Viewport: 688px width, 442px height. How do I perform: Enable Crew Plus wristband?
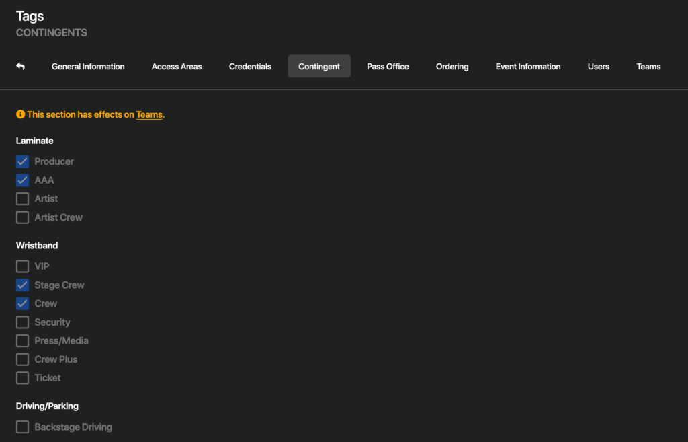click(23, 359)
